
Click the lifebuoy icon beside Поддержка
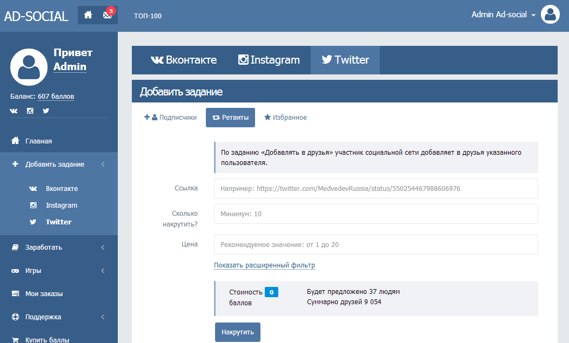(x=15, y=317)
